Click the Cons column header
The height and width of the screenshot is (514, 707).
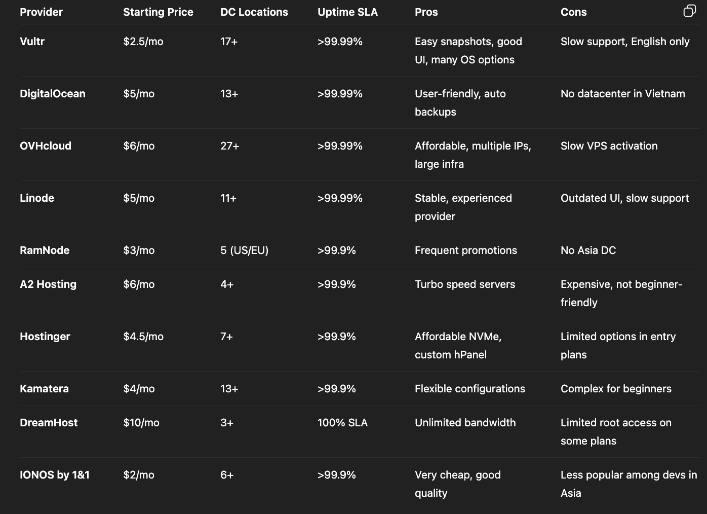pos(573,12)
